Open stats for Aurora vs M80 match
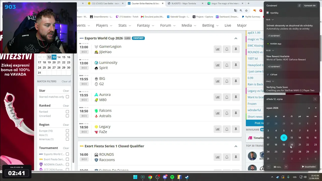This screenshot has height=181, width=322. point(218,97)
